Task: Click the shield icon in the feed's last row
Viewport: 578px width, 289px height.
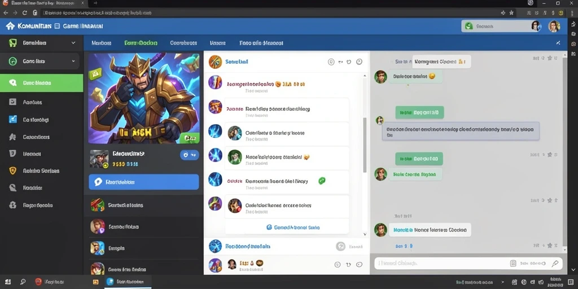Action: [x=348, y=264]
